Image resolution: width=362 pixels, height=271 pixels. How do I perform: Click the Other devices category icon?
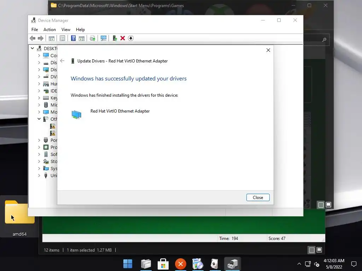click(46, 119)
